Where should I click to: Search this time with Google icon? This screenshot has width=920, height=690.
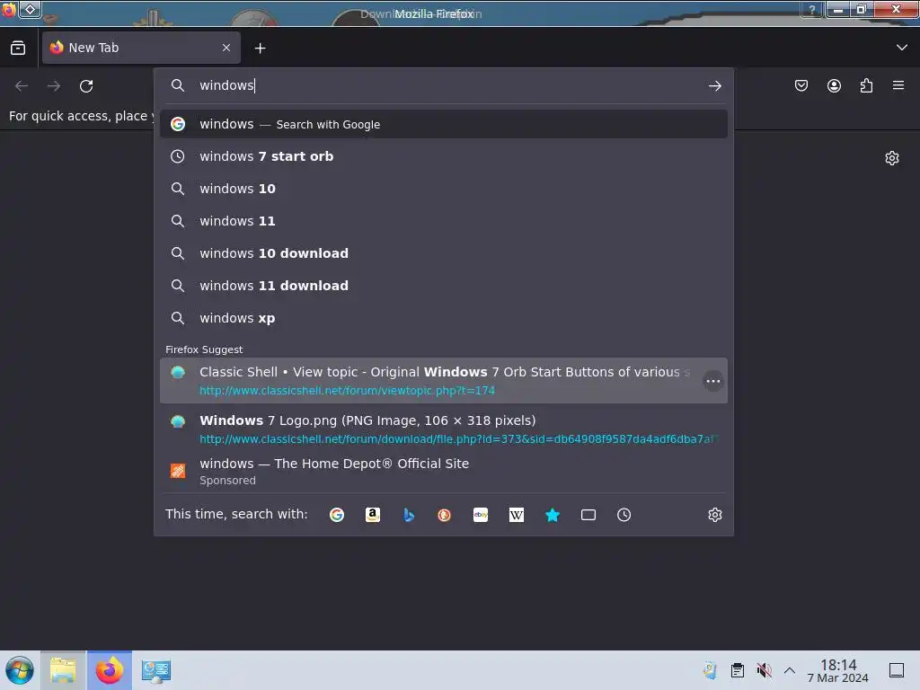[337, 515]
